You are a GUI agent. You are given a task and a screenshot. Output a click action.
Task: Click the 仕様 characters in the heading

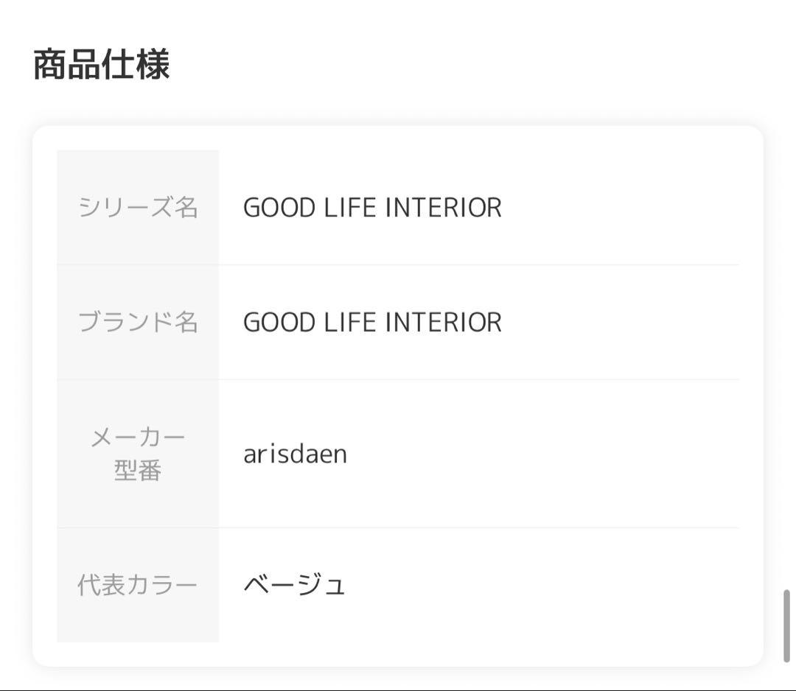click(x=136, y=65)
